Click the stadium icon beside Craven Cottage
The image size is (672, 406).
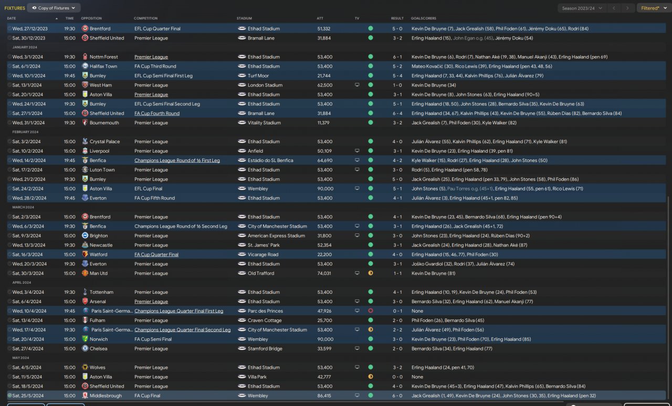point(241,320)
